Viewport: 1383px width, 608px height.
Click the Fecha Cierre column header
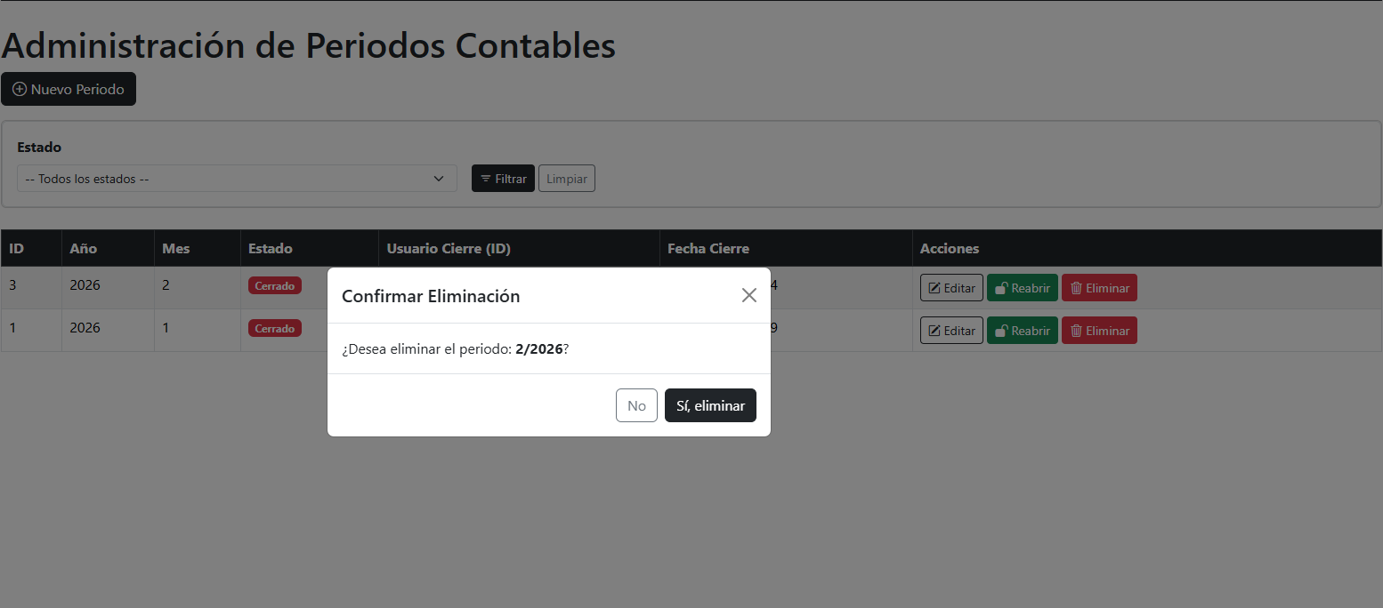pyautogui.click(x=708, y=248)
